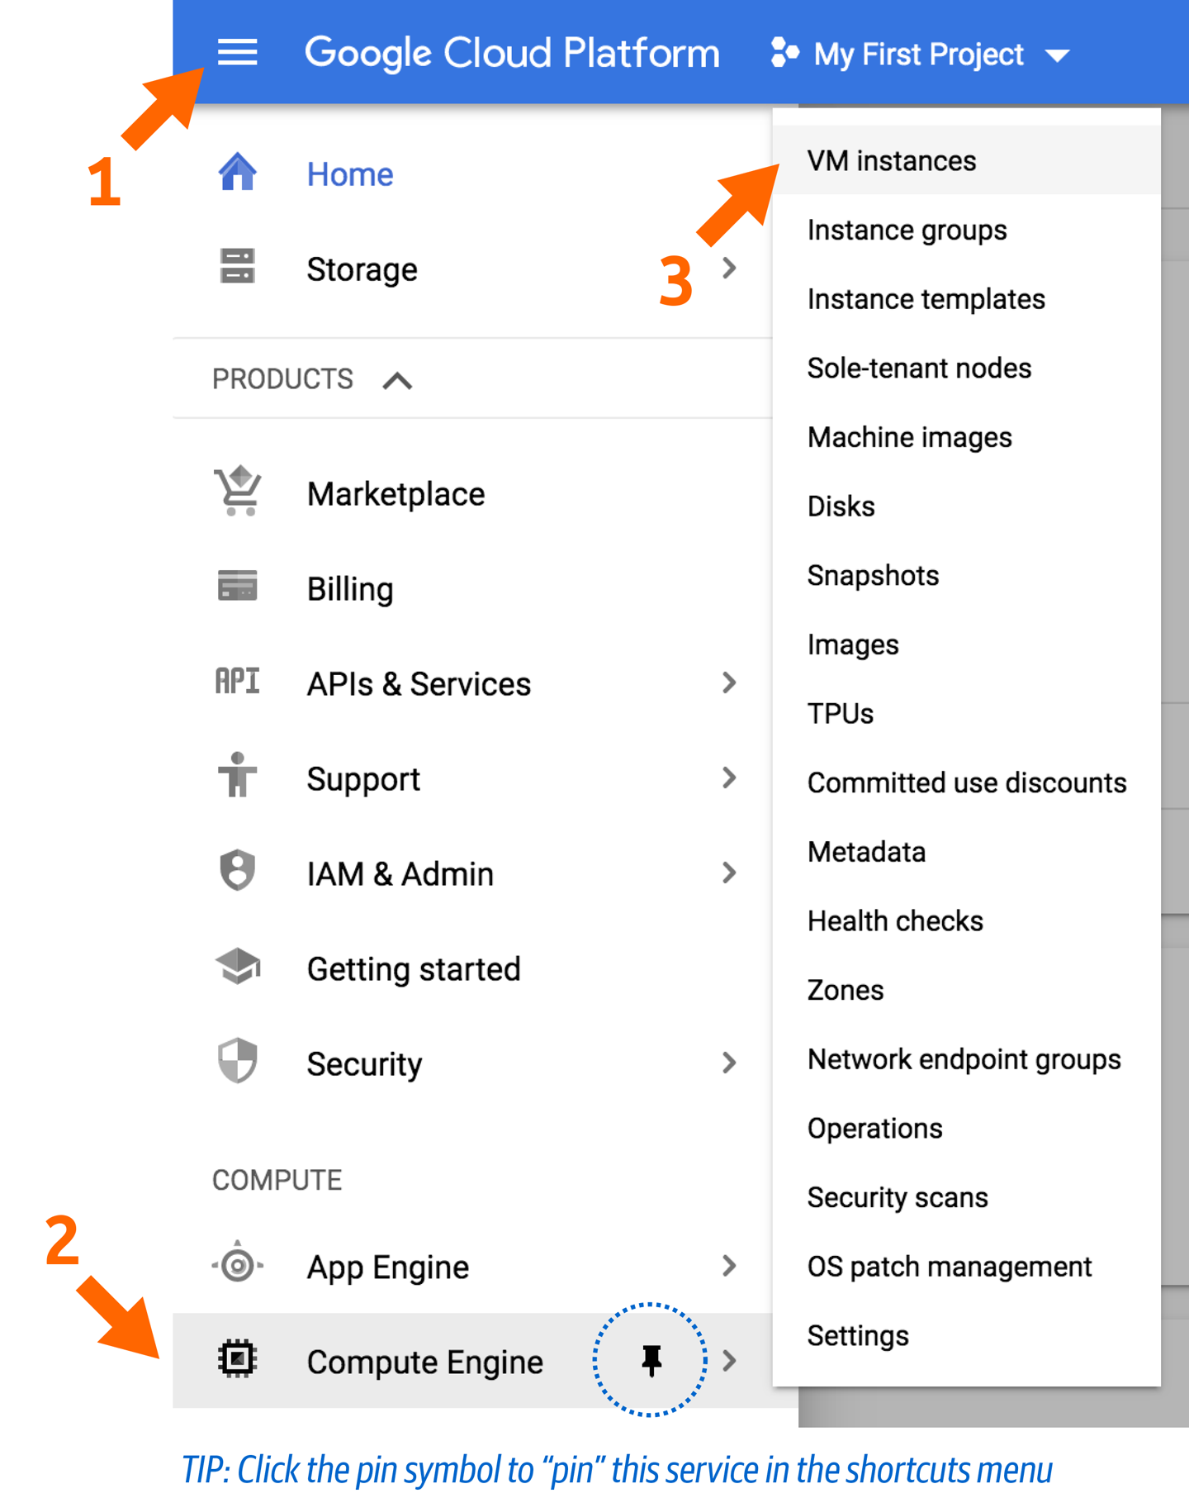Image resolution: width=1189 pixels, height=1498 pixels.
Task: Select Security scans from submenu
Action: coord(967,1197)
